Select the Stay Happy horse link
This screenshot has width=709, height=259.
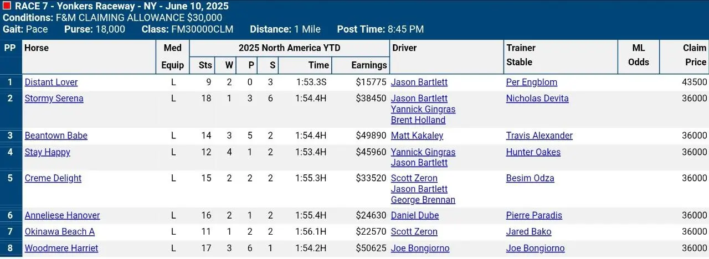click(x=47, y=152)
